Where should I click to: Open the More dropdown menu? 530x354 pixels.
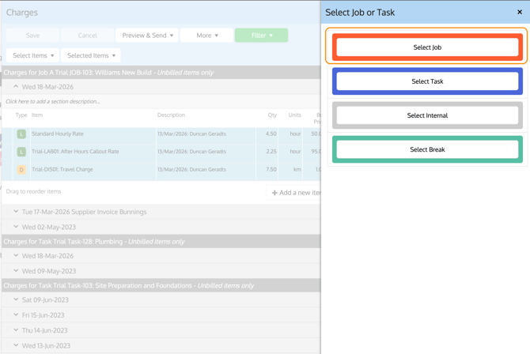point(206,36)
